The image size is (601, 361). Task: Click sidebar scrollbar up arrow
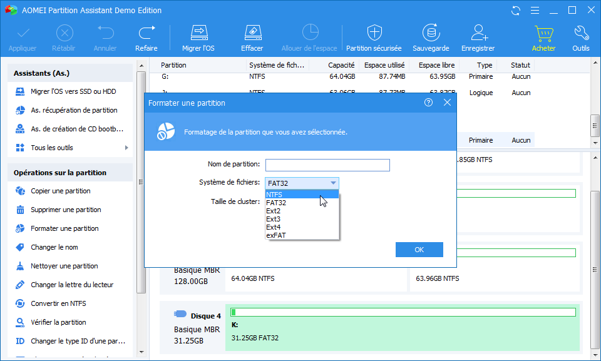[141, 66]
